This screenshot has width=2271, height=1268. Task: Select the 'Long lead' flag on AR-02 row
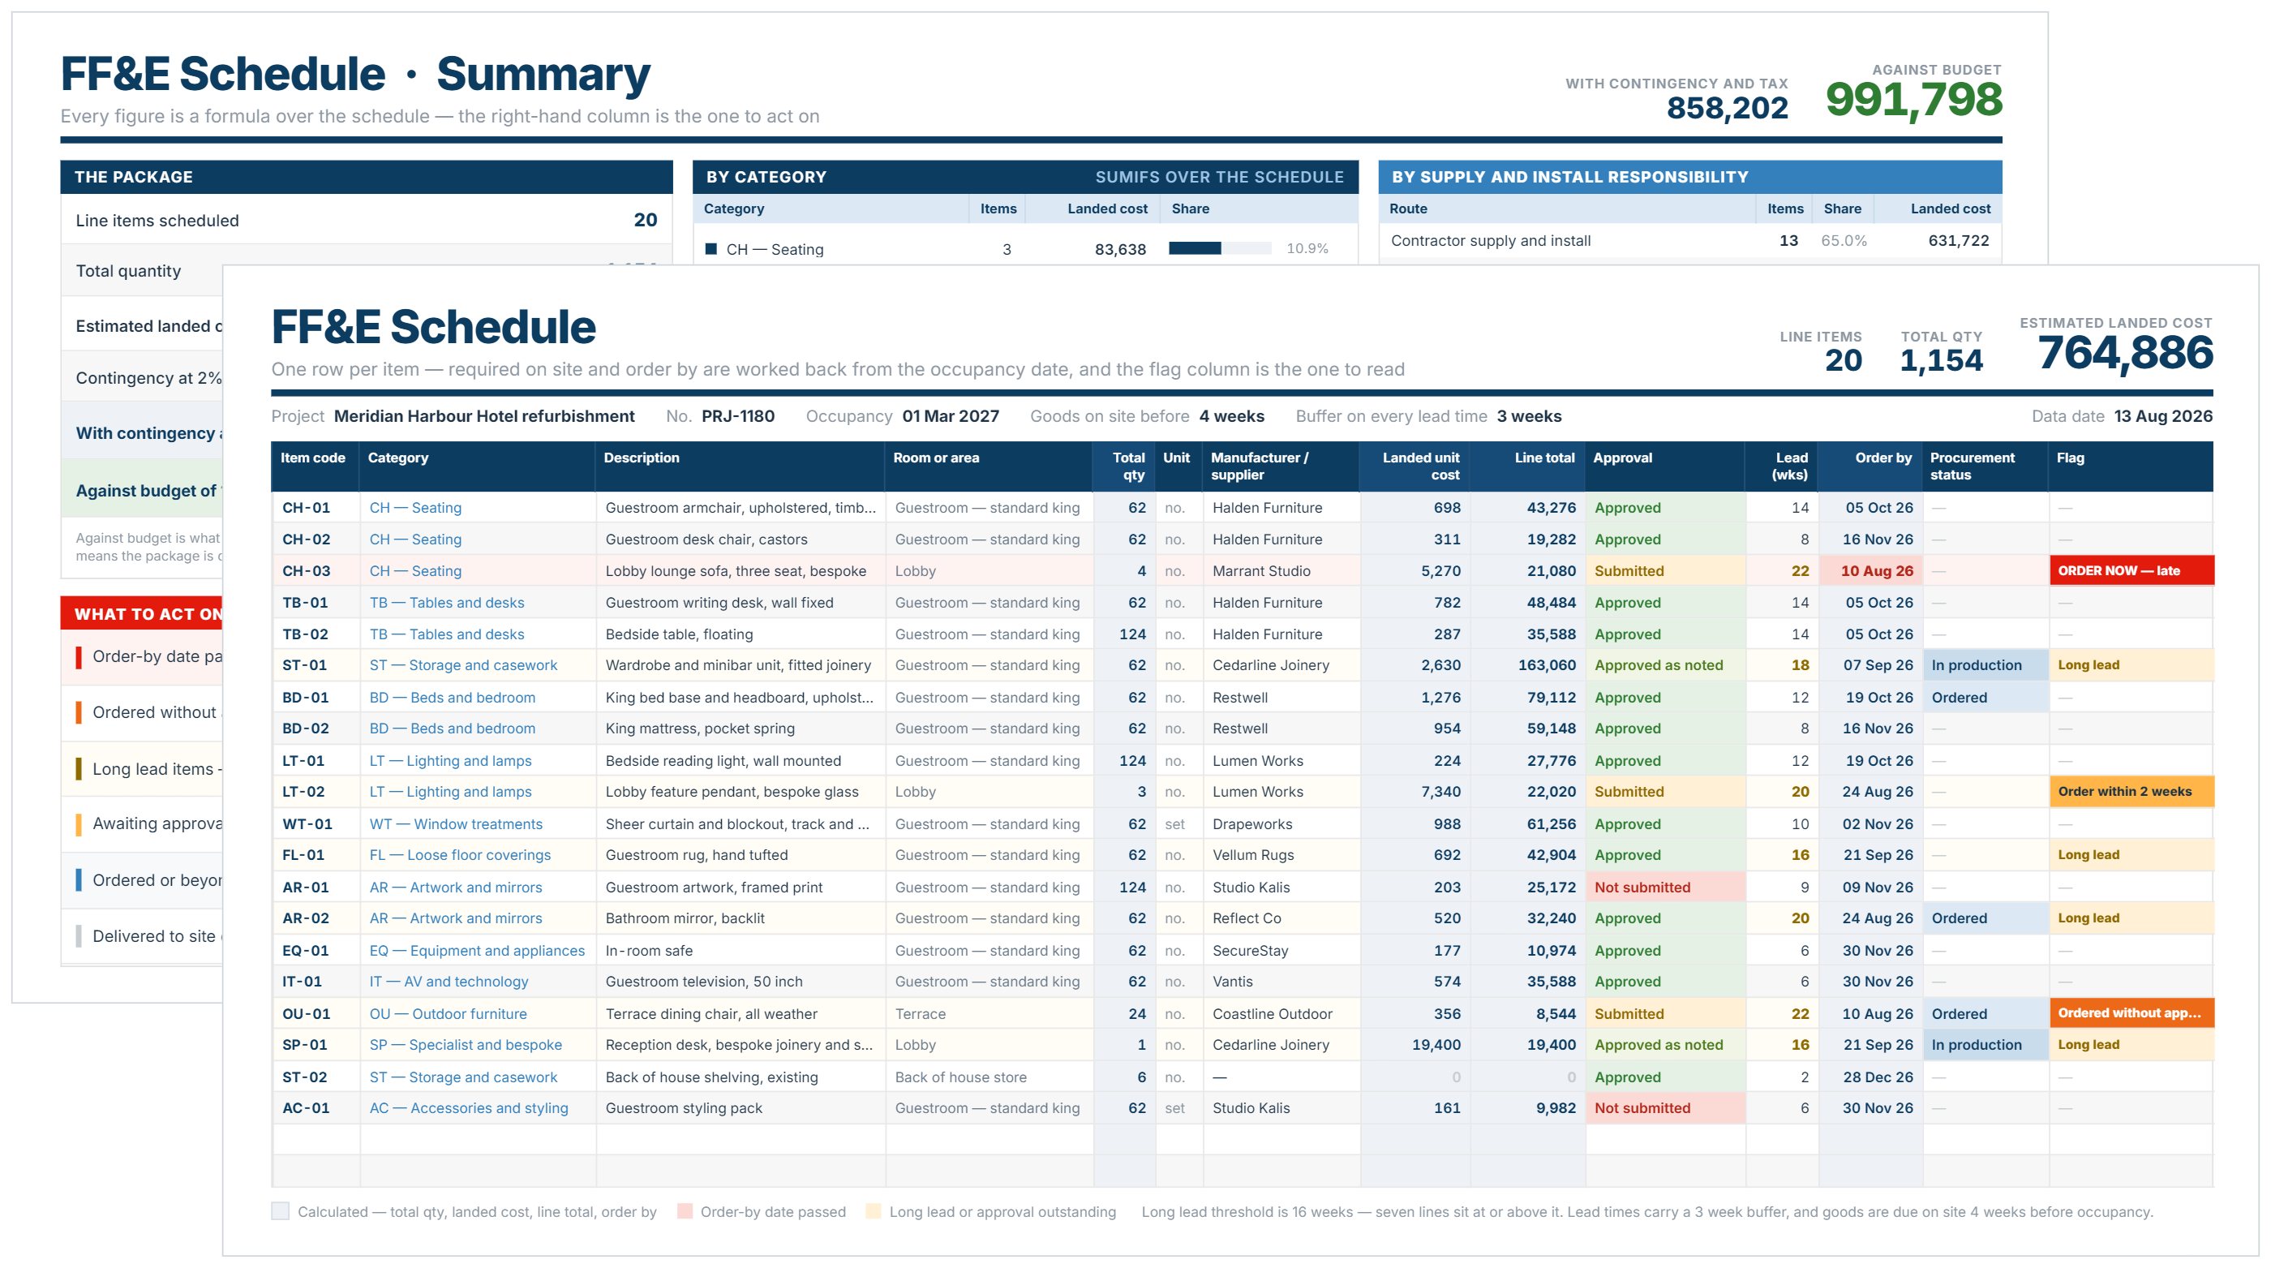click(x=2131, y=918)
